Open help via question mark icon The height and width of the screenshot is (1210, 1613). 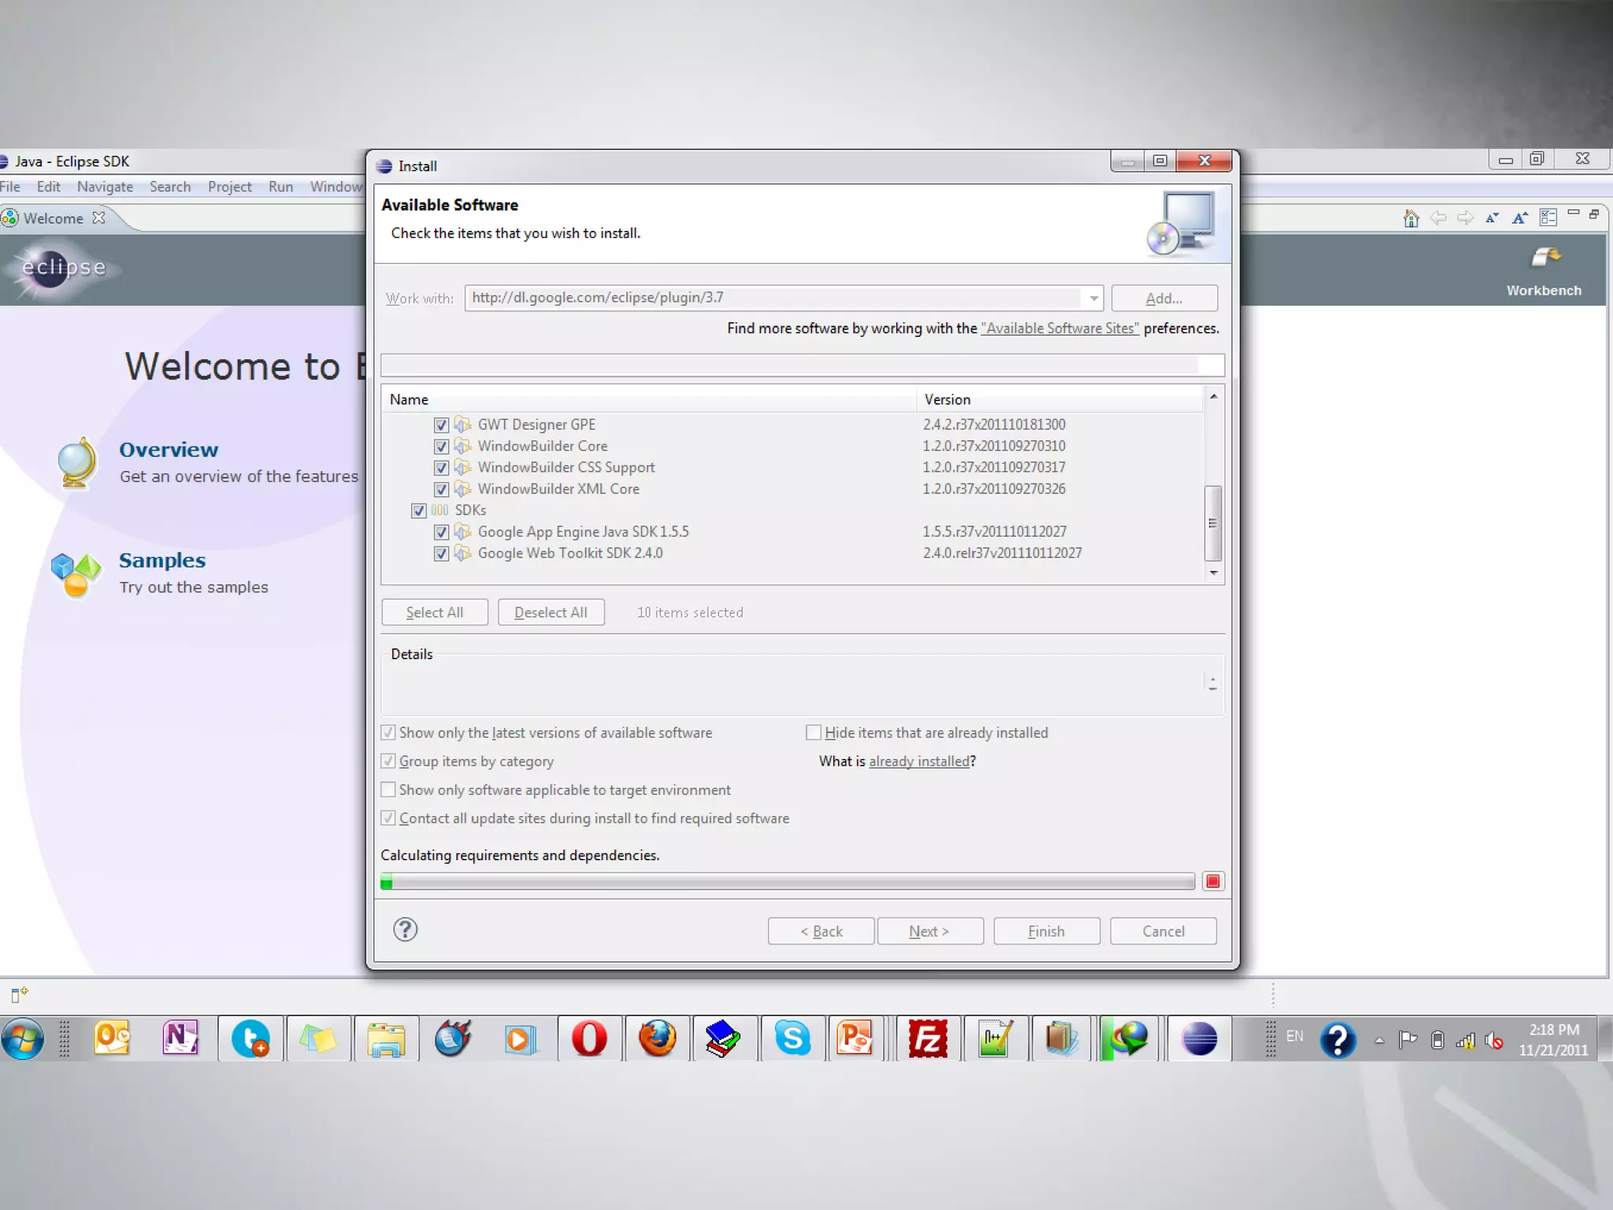pos(406,930)
